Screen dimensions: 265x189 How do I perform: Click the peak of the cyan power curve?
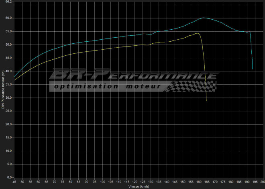[x=204, y=18]
